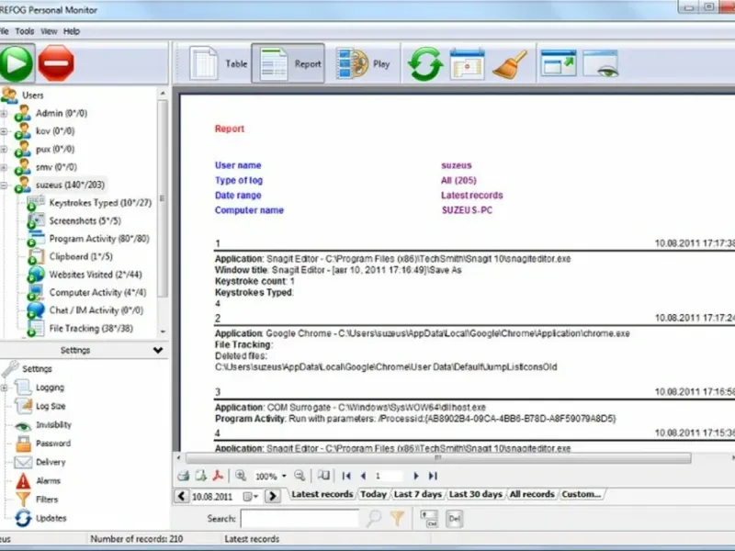Expand the pux user node

[x=4, y=150]
